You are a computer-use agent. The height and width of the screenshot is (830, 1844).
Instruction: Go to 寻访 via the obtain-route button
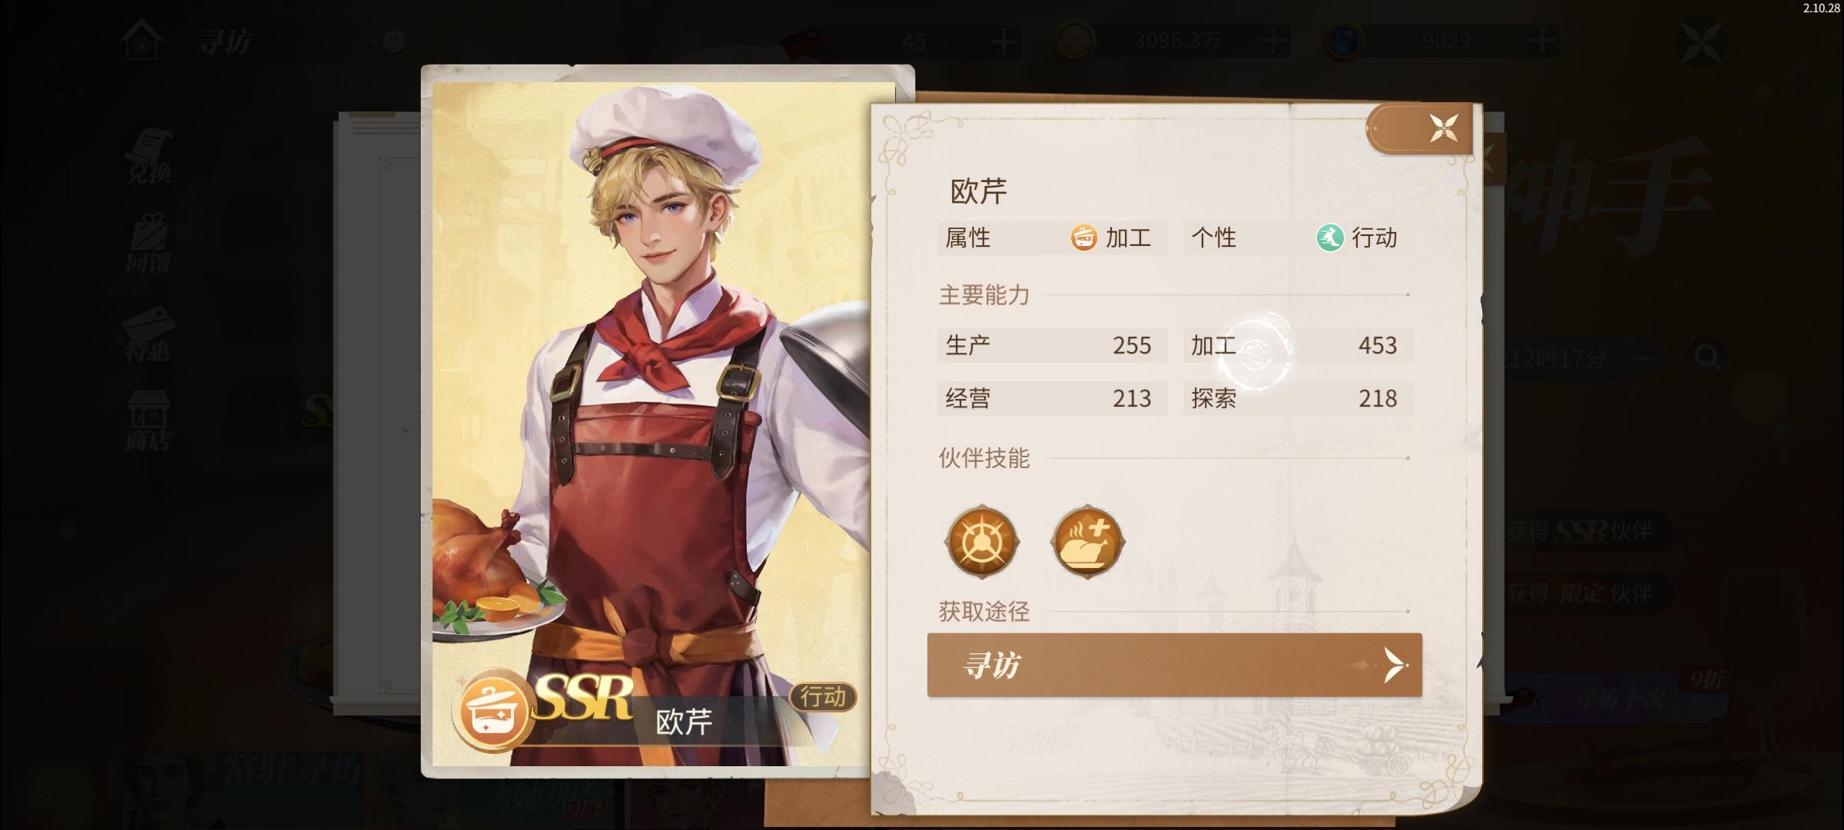pyautogui.click(x=1174, y=665)
